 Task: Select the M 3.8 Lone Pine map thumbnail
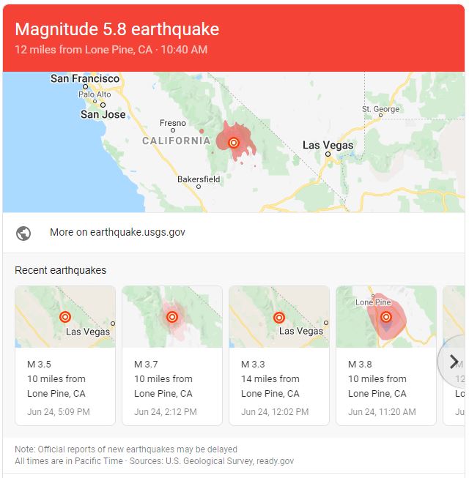386,316
